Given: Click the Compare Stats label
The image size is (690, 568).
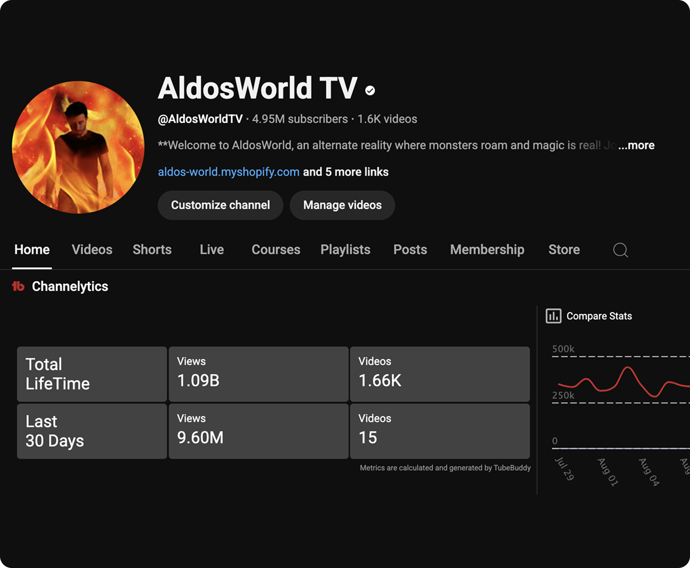Looking at the screenshot, I should [599, 316].
